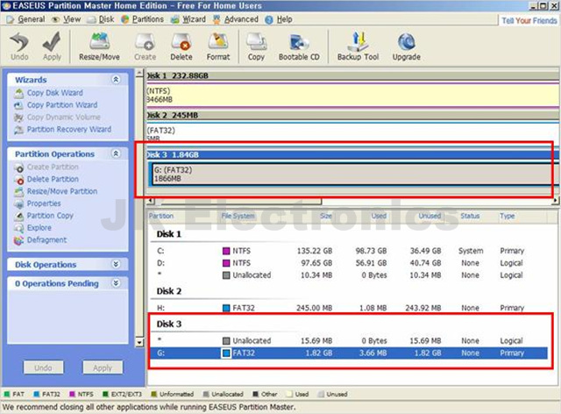This screenshot has height=414, width=561.
Task: Open the Bootable CD tool
Action: pyautogui.click(x=299, y=46)
